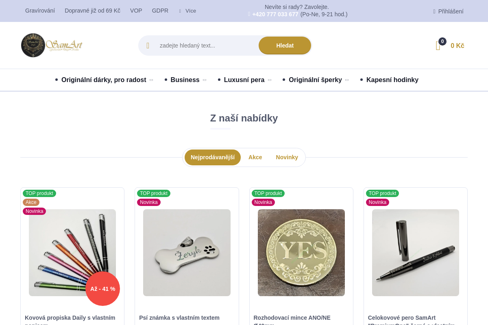Expand the Business category arrow
The width and height of the screenshot is (488, 325).
pyautogui.click(x=205, y=80)
